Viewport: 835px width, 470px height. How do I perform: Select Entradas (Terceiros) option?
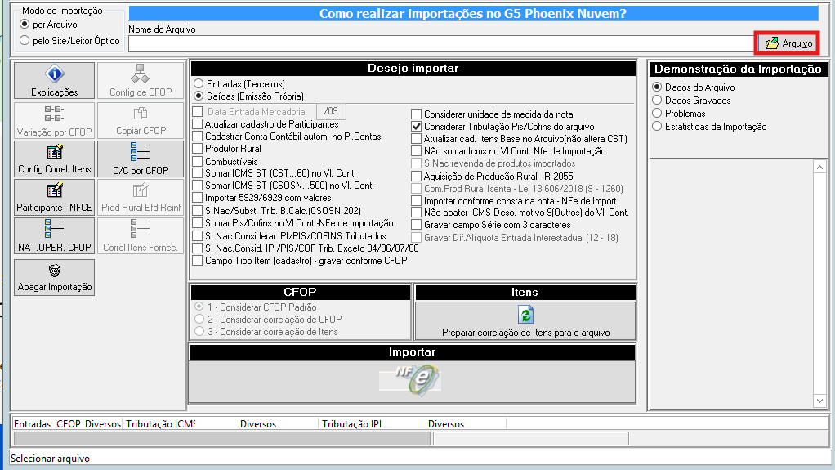pyautogui.click(x=199, y=84)
